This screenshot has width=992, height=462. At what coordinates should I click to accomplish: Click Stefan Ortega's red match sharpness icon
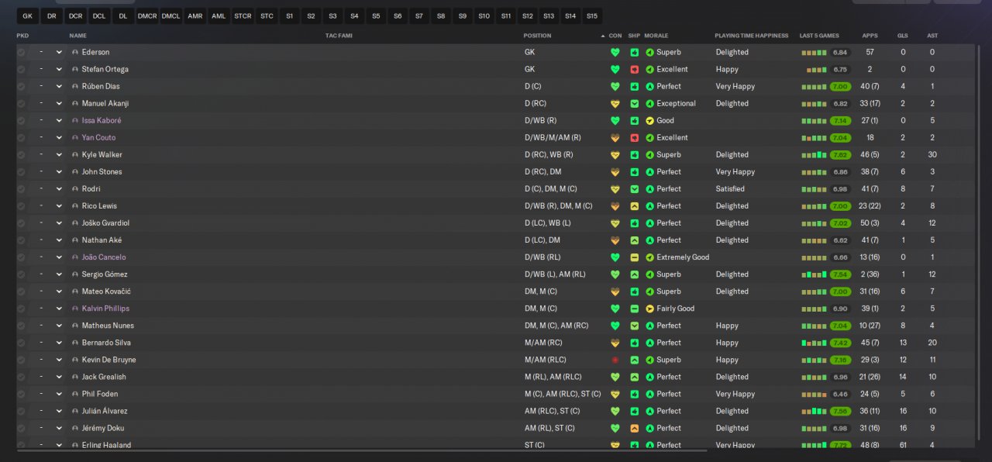pos(635,70)
